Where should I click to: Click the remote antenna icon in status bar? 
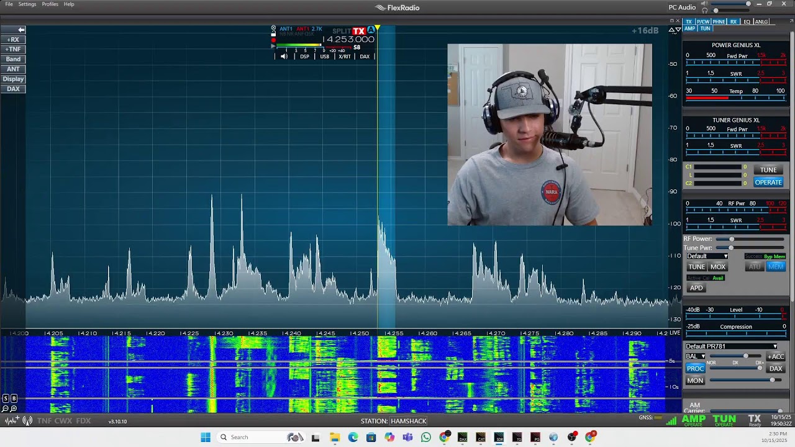coord(27,421)
